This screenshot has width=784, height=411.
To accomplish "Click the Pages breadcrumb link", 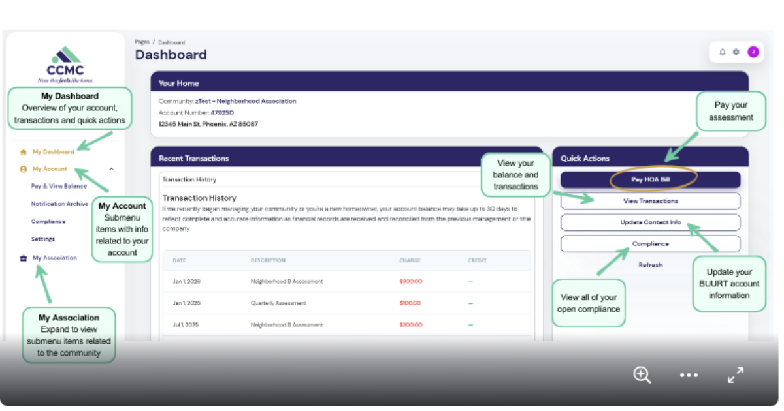I will pos(142,42).
